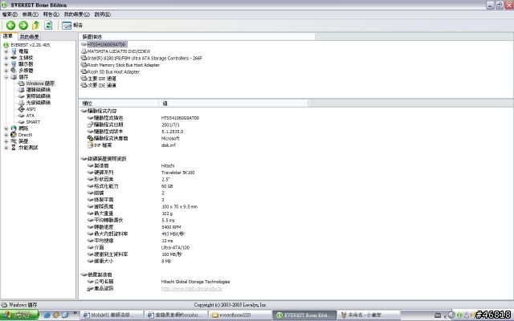514x321 pixels.
Task: Open the Report (報告) menu
Action: click(51, 14)
